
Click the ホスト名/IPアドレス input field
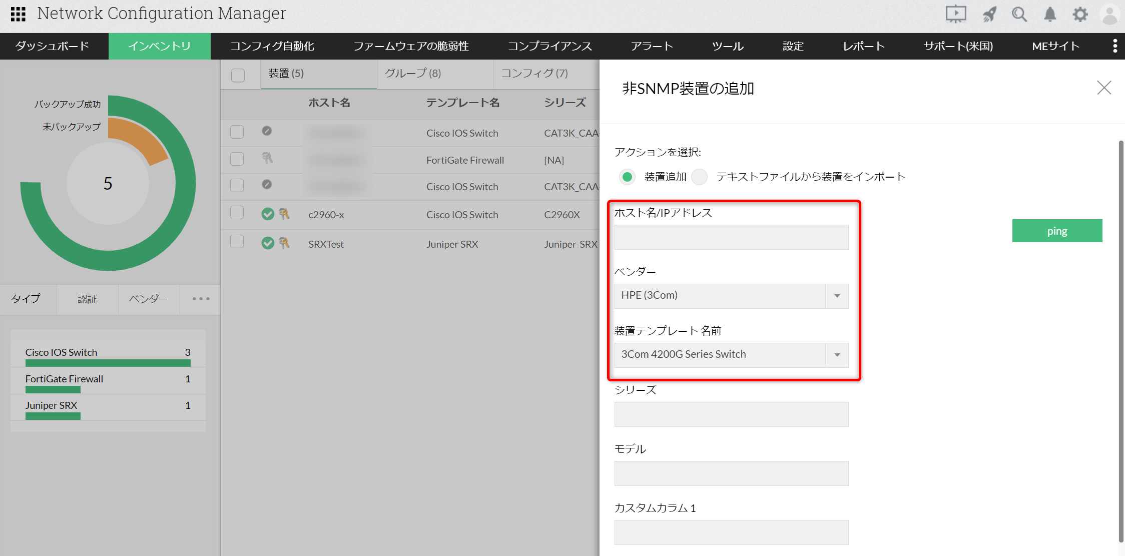731,237
